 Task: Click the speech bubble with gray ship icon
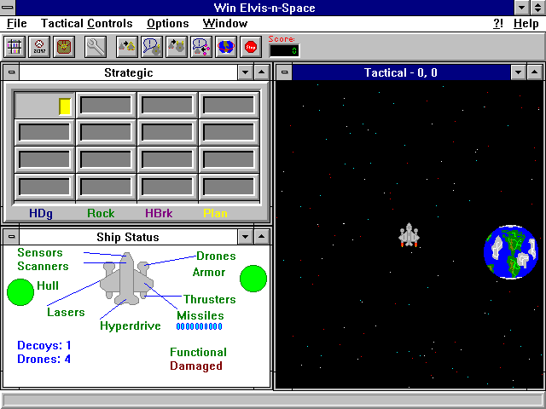click(x=152, y=47)
